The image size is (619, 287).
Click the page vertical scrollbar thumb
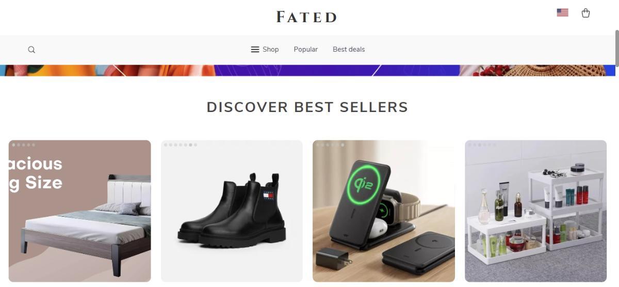click(617, 49)
